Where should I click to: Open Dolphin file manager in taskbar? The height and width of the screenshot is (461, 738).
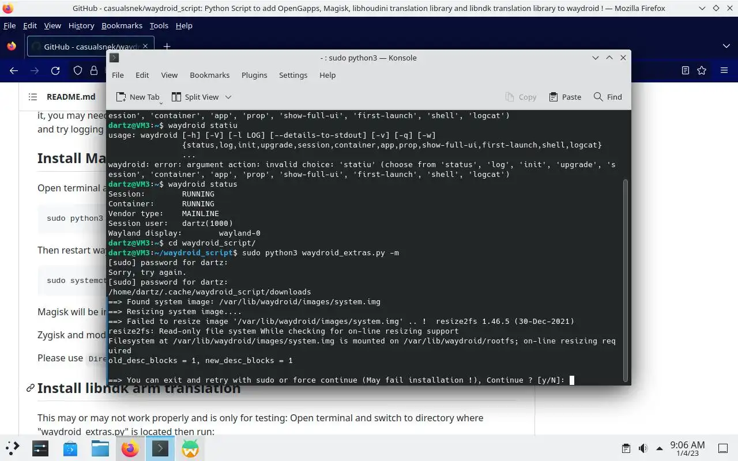click(x=100, y=448)
